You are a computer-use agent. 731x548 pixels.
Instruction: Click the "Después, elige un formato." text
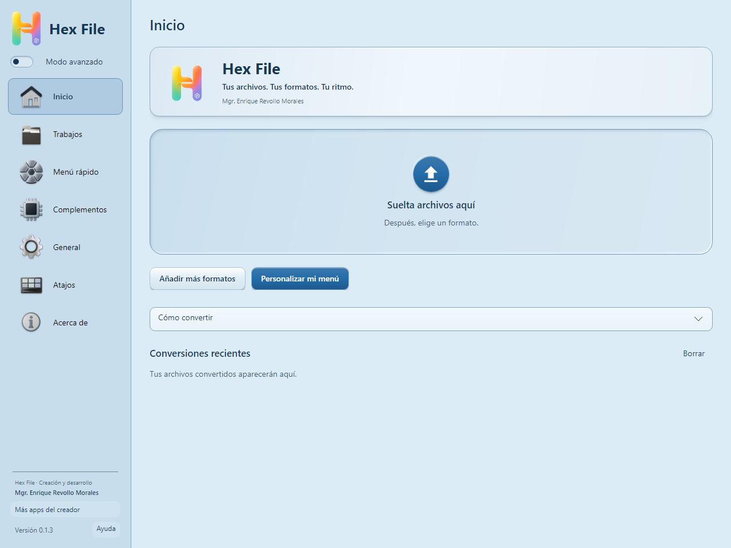coord(431,223)
